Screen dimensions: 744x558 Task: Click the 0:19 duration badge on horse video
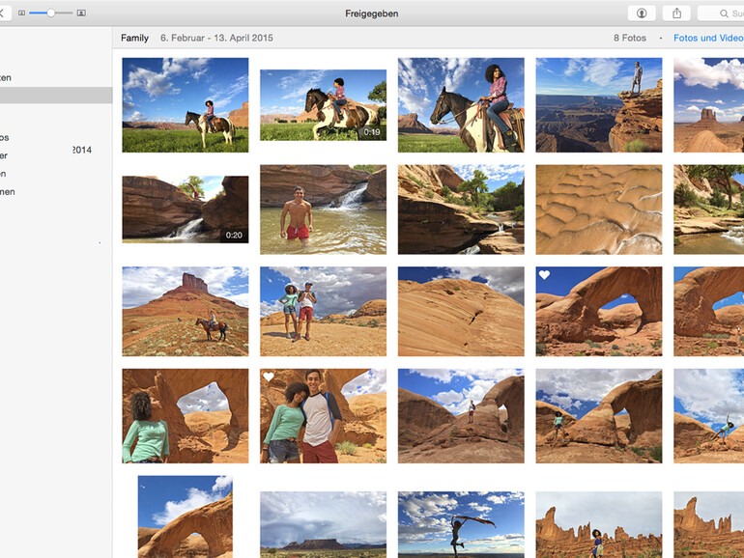(x=372, y=132)
